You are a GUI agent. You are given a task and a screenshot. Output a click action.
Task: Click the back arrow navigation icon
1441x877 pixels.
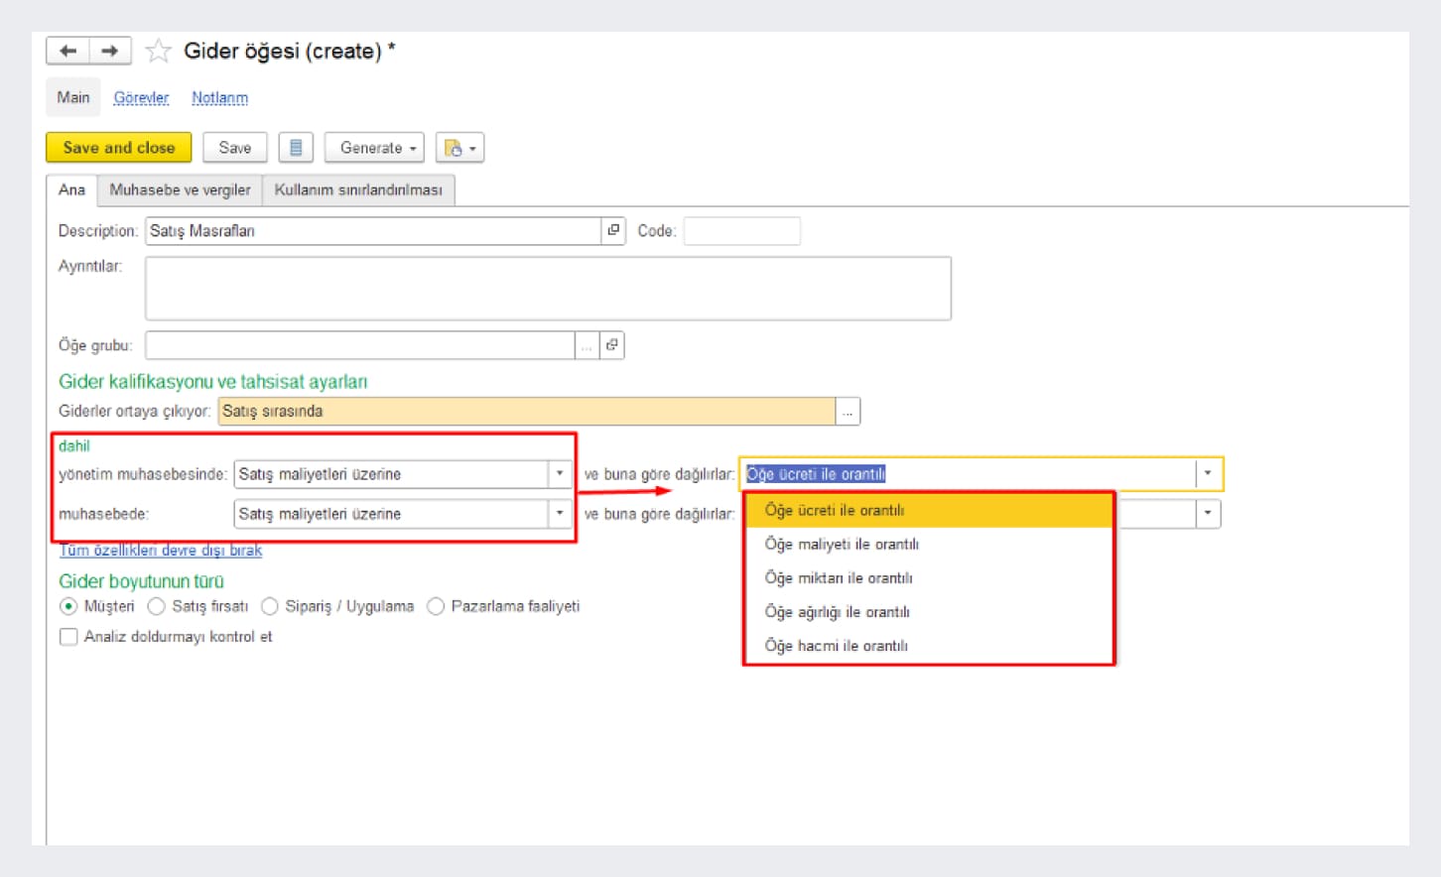coord(67,51)
